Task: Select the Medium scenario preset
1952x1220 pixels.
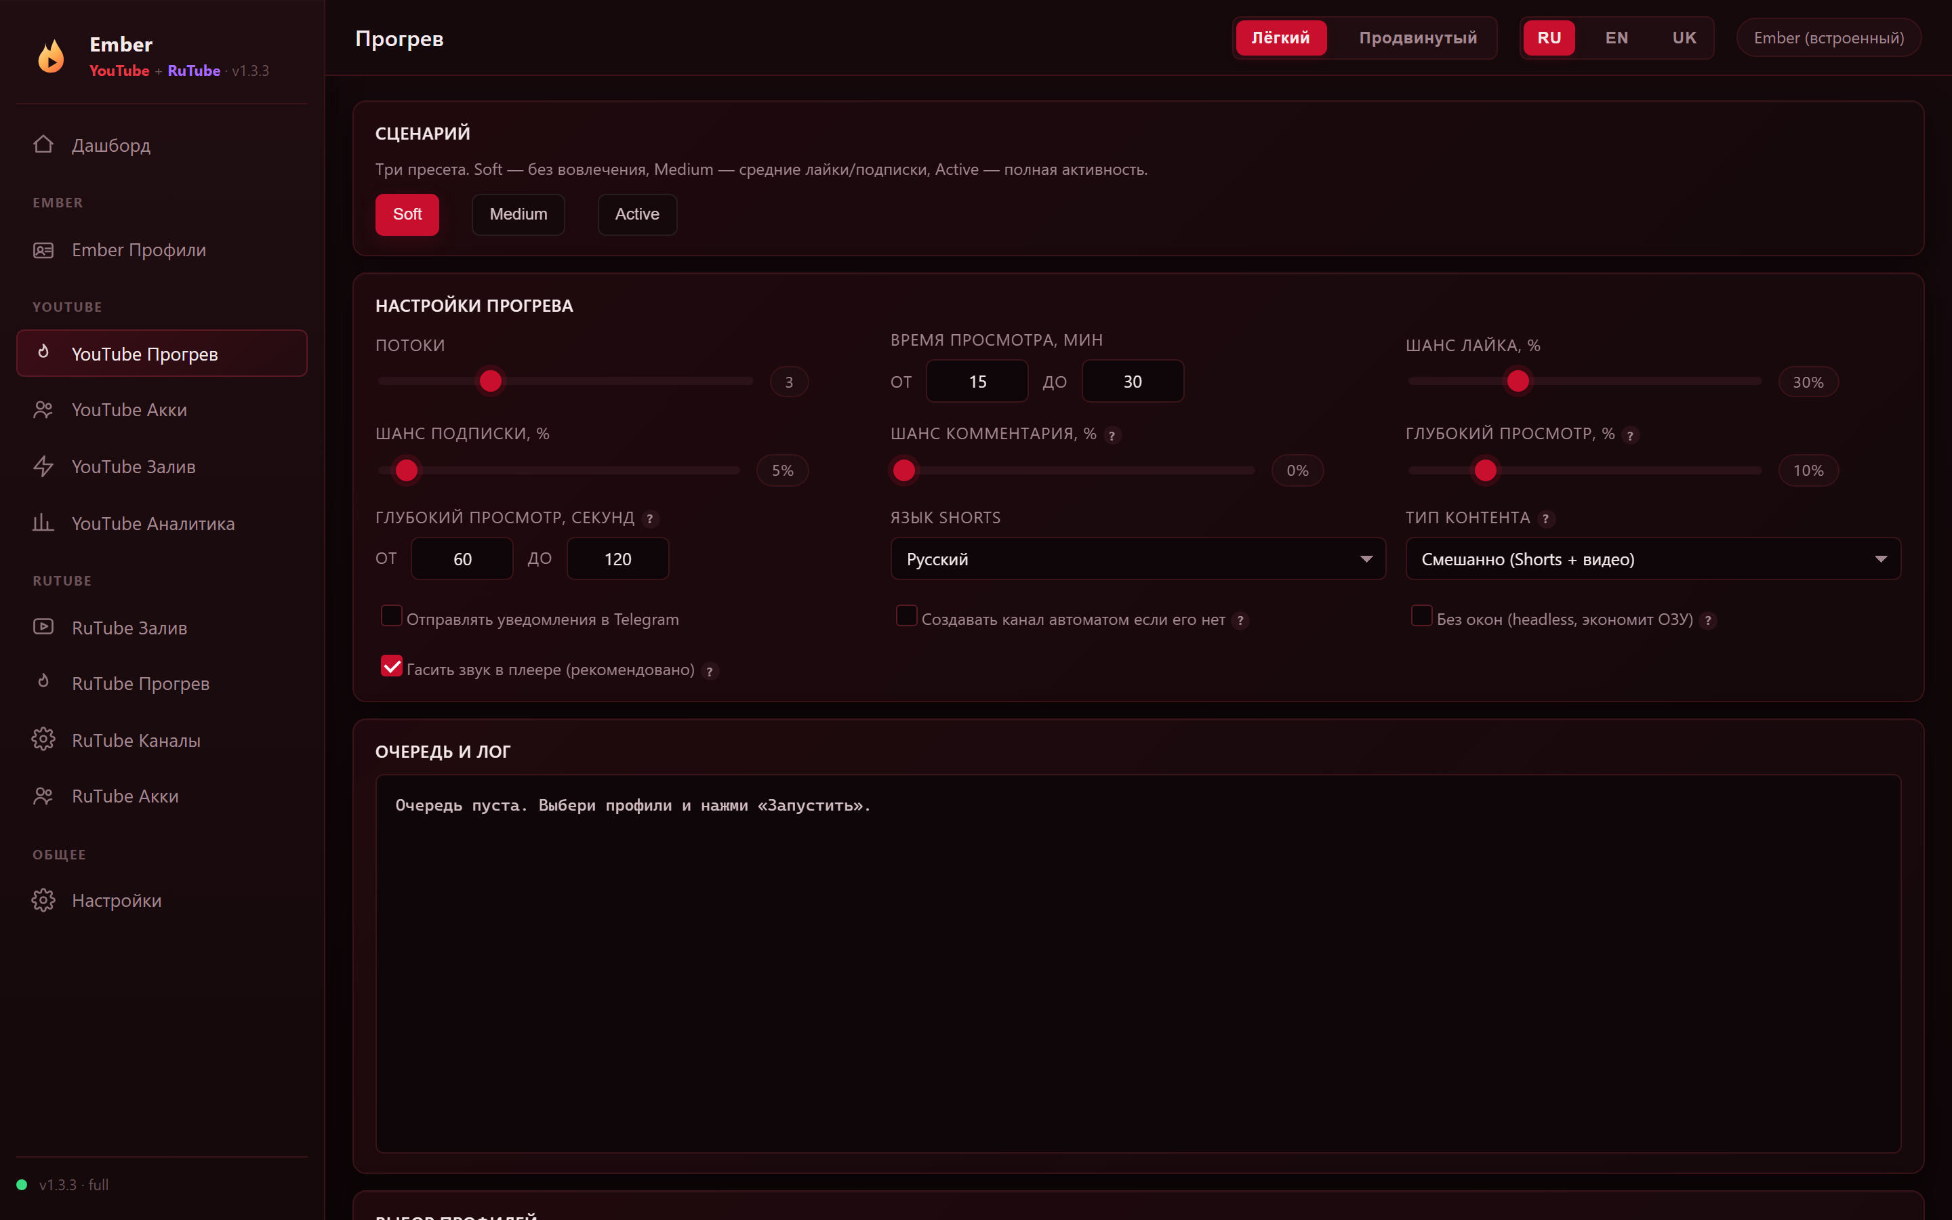Action: click(x=518, y=215)
